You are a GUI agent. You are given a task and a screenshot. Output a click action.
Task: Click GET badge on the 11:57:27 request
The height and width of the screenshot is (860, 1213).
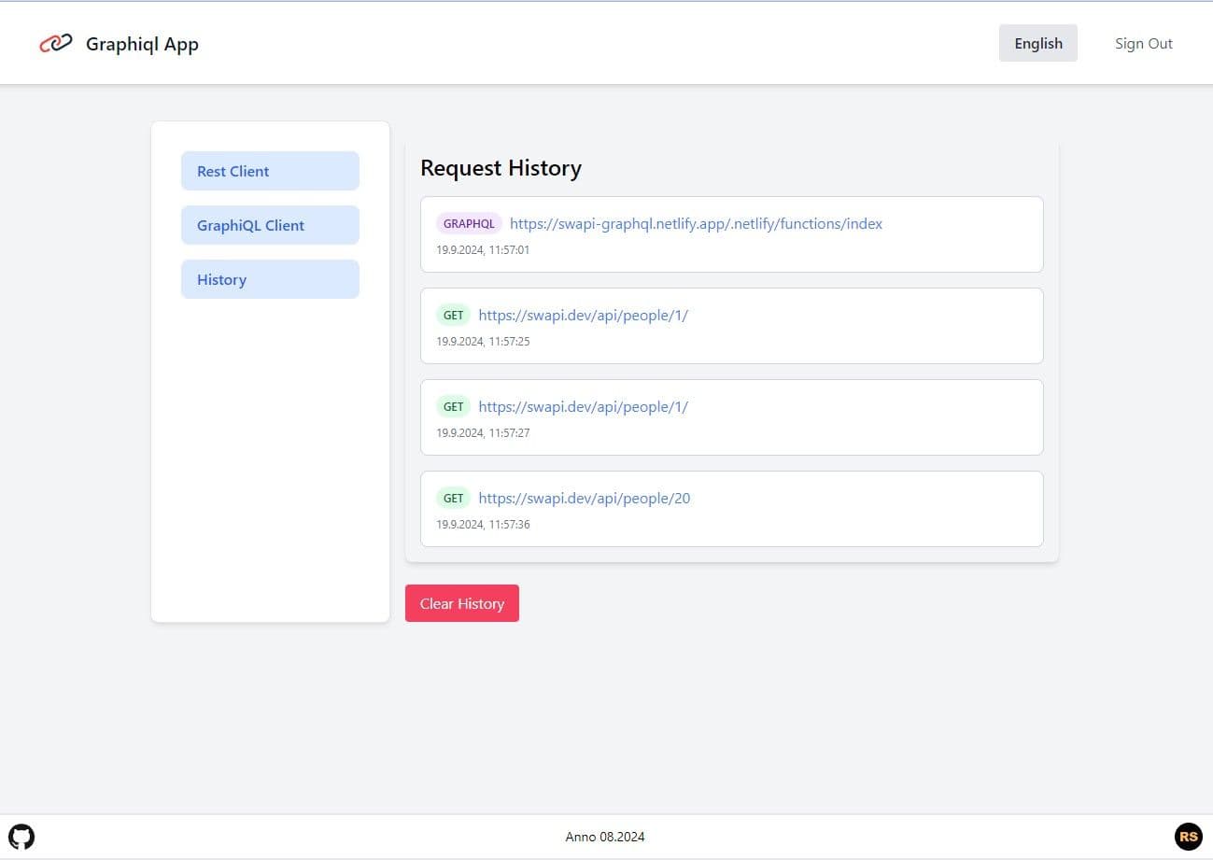click(453, 407)
